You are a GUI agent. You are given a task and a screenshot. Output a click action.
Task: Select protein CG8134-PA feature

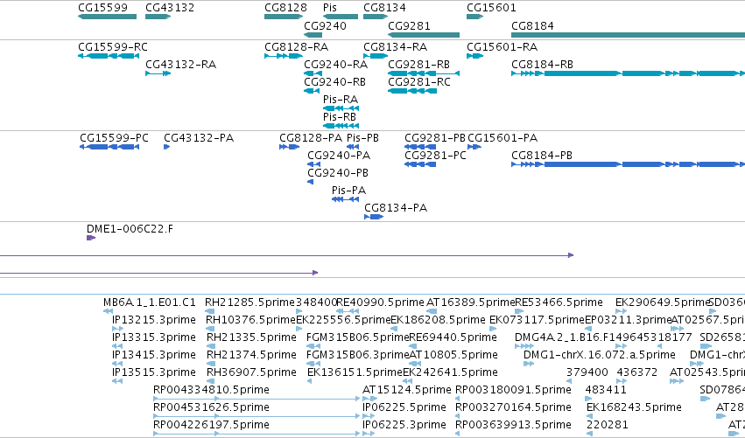374,218
